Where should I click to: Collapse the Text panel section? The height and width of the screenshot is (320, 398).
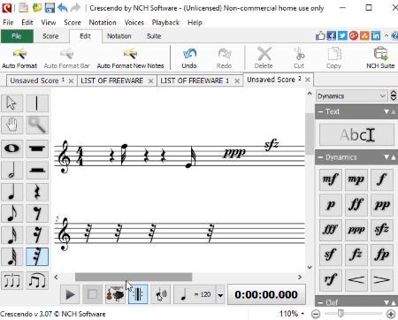[320, 111]
